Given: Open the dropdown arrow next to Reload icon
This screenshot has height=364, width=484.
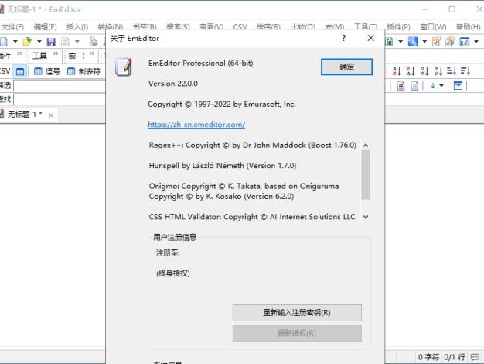Looking at the screenshot, I should pos(77,42).
